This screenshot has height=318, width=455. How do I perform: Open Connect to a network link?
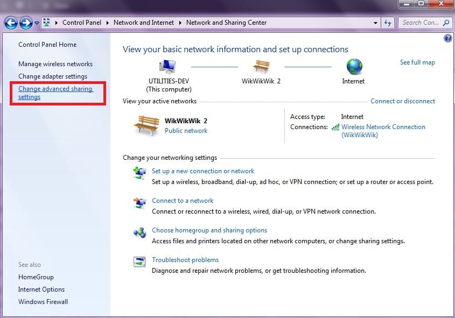[183, 201]
